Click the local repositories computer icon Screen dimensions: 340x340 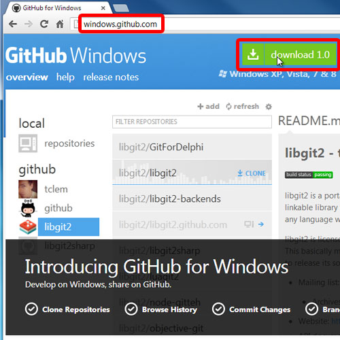28,143
